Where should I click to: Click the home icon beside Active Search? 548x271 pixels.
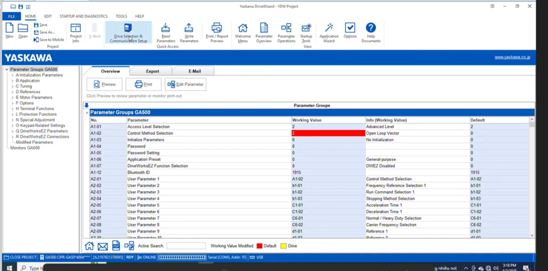[89, 246]
